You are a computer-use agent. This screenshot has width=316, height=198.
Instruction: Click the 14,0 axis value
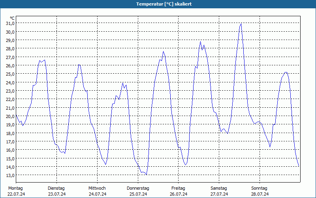(x=10, y=167)
